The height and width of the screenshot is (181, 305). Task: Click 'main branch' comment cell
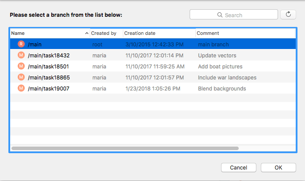[x=213, y=45]
